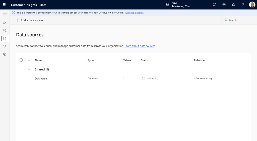Open the top bar settings gear
The height and width of the screenshot is (141, 257).
224,5
